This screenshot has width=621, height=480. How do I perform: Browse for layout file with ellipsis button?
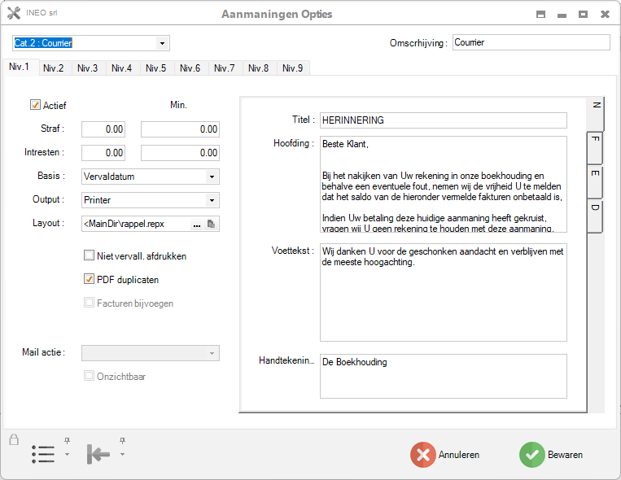(x=197, y=224)
